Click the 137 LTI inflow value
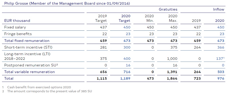 coord(221,59)
